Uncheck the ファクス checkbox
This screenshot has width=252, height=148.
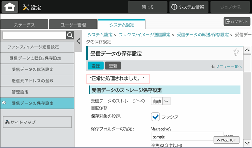tap(155, 117)
